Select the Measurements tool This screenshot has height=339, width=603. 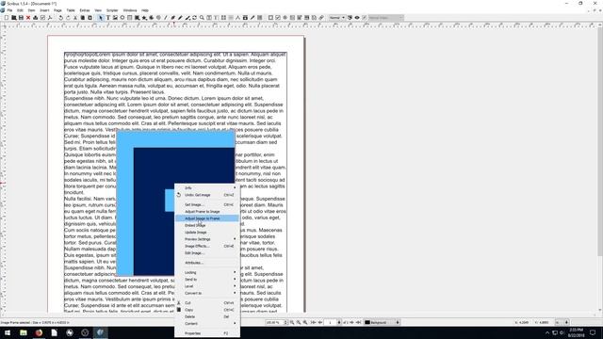[237, 18]
